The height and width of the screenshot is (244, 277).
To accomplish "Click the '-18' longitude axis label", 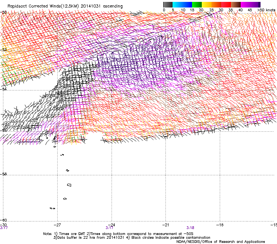I will point(220,225).
